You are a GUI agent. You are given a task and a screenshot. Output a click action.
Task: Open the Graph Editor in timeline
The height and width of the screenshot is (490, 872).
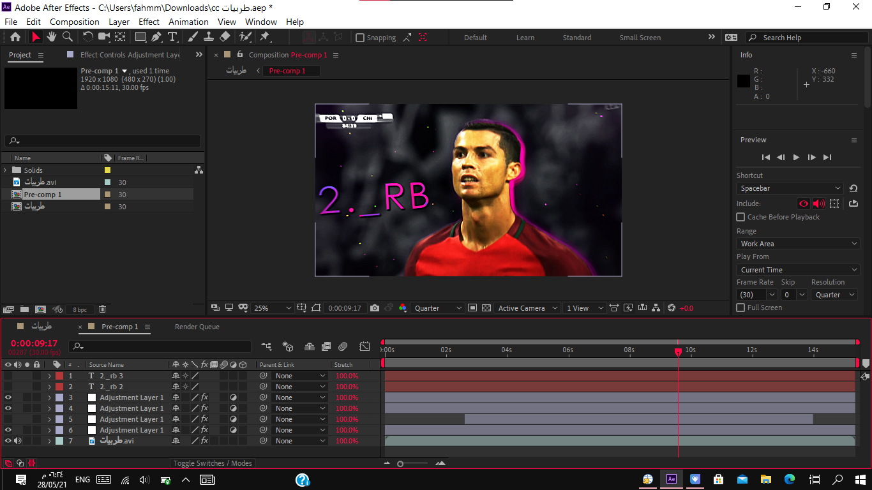point(365,346)
